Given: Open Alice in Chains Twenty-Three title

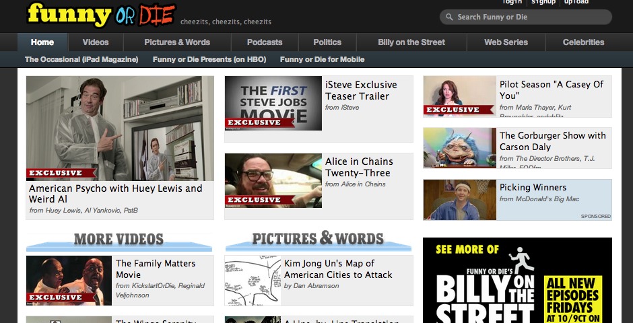Looking at the screenshot, I should click(x=360, y=167).
